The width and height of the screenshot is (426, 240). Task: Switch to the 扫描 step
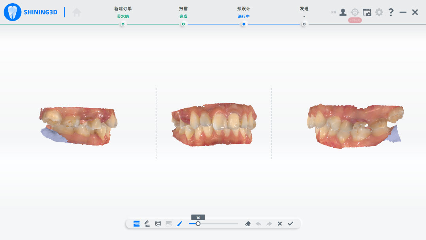pyautogui.click(x=183, y=24)
